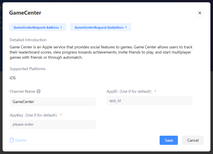
Task: Click the AppKey (Use 0 for default) label
Action: tap(33, 115)
